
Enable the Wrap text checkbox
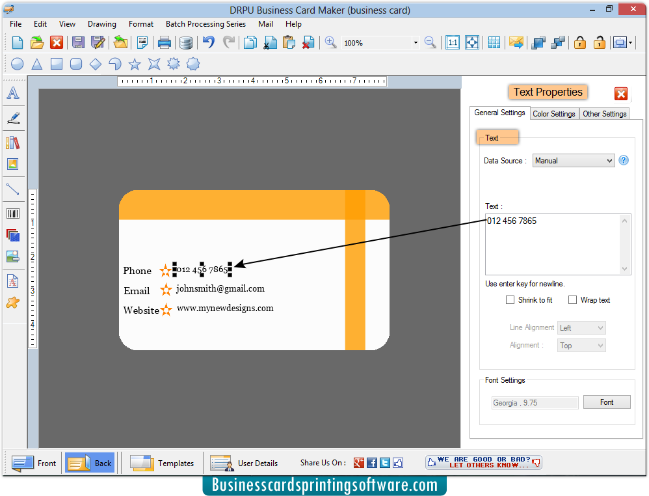[x=573, y=300]
